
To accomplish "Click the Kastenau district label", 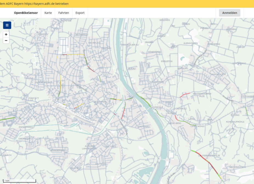I will (144, 127).
